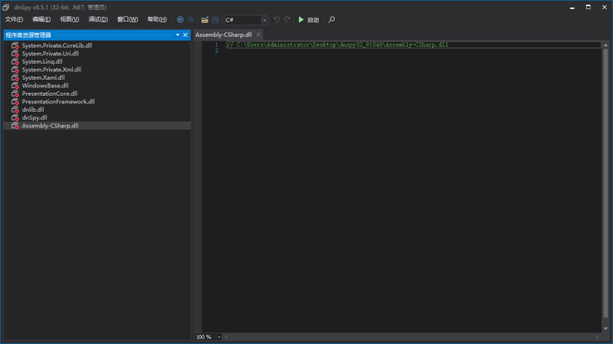Viewport: 613px width, 344px height.
Task: Select PresentationFramework.dll in the assembly list
Action: (58, 101)
